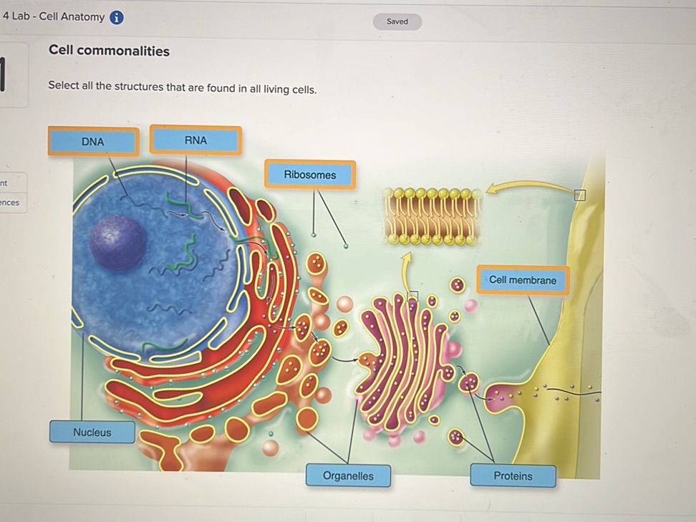
Task: Click the small square marker on the cell membrane
Action: click(580, 195)
